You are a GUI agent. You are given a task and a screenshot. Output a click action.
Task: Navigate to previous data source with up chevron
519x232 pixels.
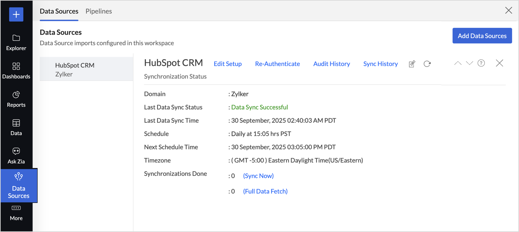click(458, 63)
